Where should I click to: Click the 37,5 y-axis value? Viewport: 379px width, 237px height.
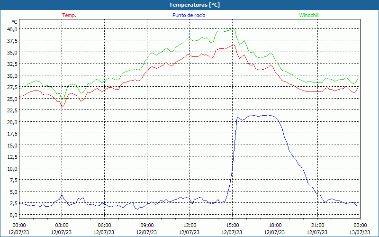click(13, 41)
